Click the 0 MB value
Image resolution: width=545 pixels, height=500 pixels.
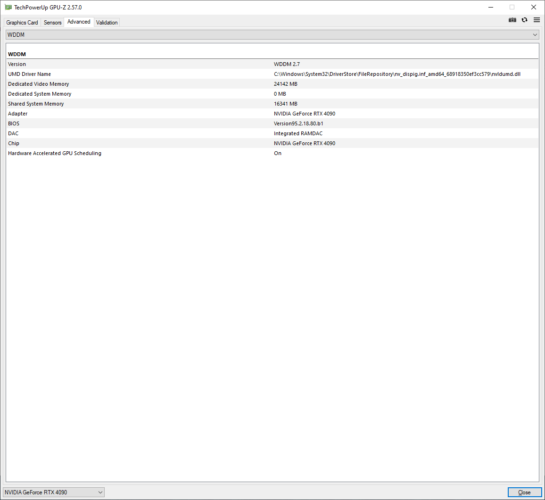[x=280, y=94]
